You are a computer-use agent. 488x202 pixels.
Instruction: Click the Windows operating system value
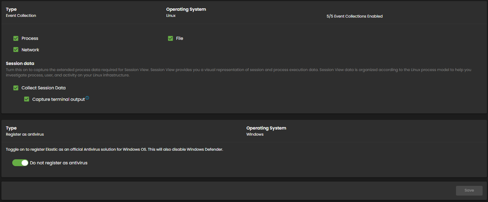(x=255, y=135)
